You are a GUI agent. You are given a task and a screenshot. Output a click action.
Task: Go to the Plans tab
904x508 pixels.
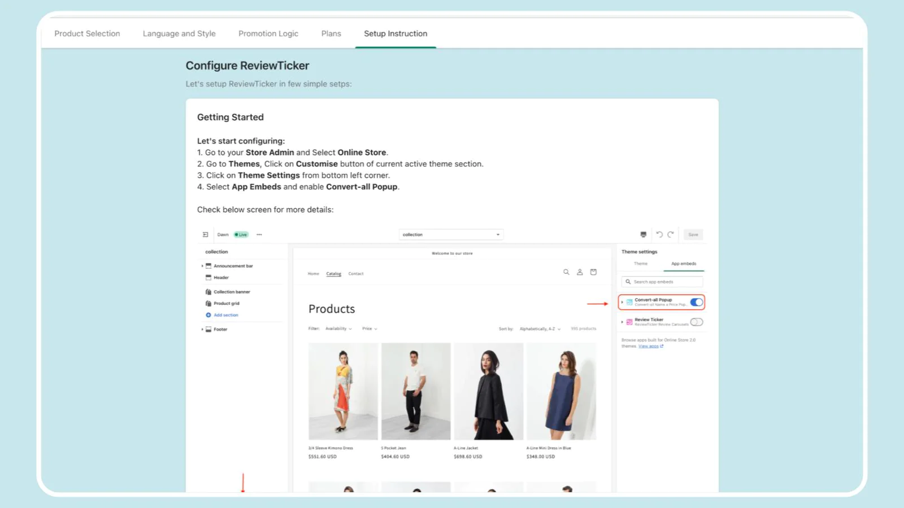(331, 34)
